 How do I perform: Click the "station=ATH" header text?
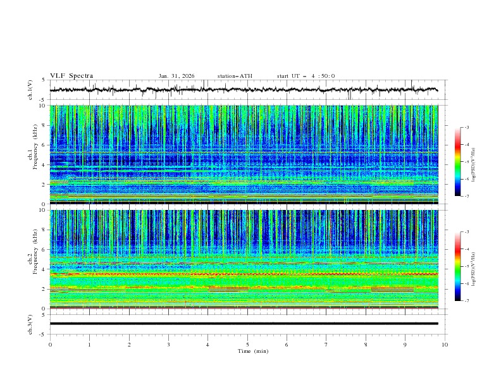(235, 76)
